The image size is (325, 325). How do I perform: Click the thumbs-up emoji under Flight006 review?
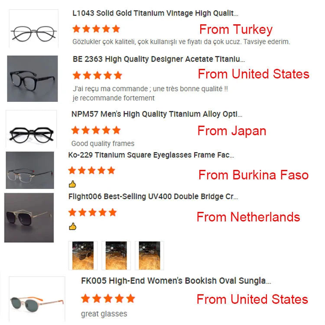pos(72,227)
